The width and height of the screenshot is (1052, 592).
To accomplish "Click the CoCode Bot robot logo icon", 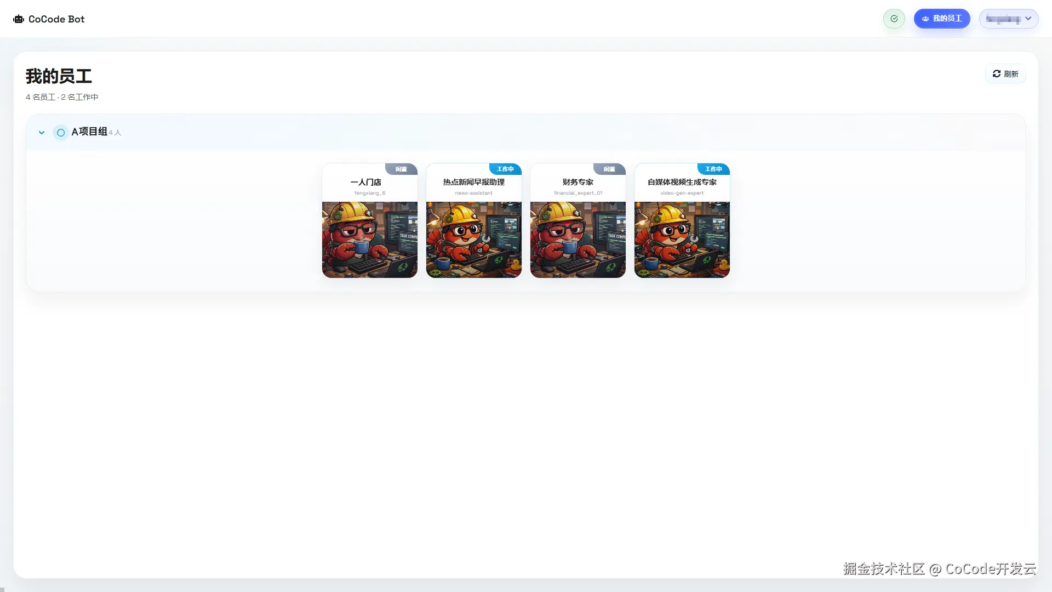I will click(19, 19).
